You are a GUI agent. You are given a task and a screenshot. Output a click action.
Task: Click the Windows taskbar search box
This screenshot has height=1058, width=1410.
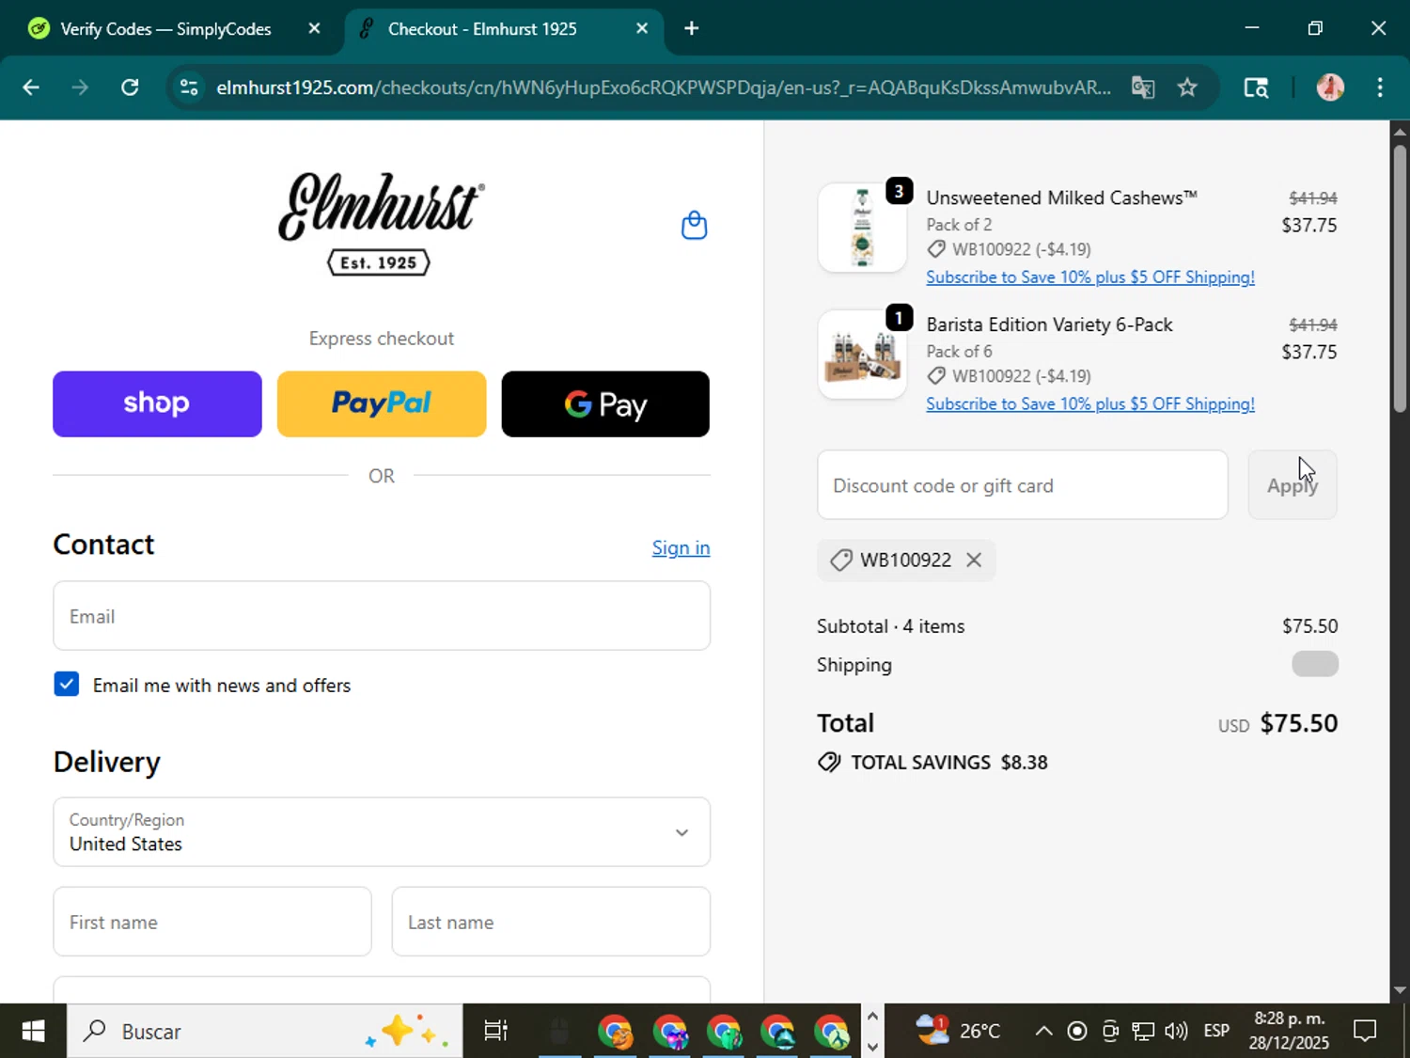coord(264,1032)
